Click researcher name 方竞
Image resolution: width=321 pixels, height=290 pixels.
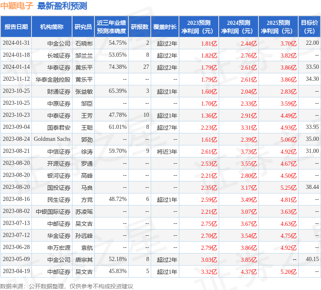(x=87, y=200)
